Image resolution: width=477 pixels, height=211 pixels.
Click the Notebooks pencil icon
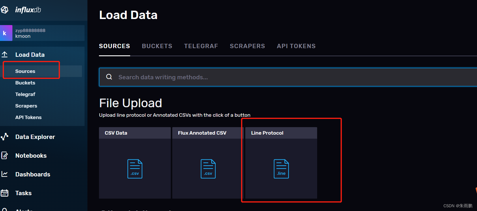(5, 155)
